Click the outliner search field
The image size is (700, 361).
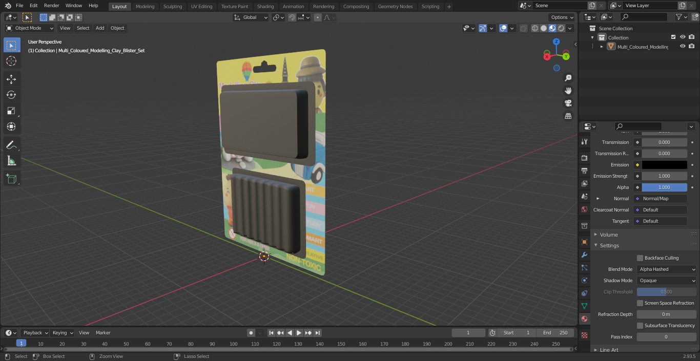644,17
